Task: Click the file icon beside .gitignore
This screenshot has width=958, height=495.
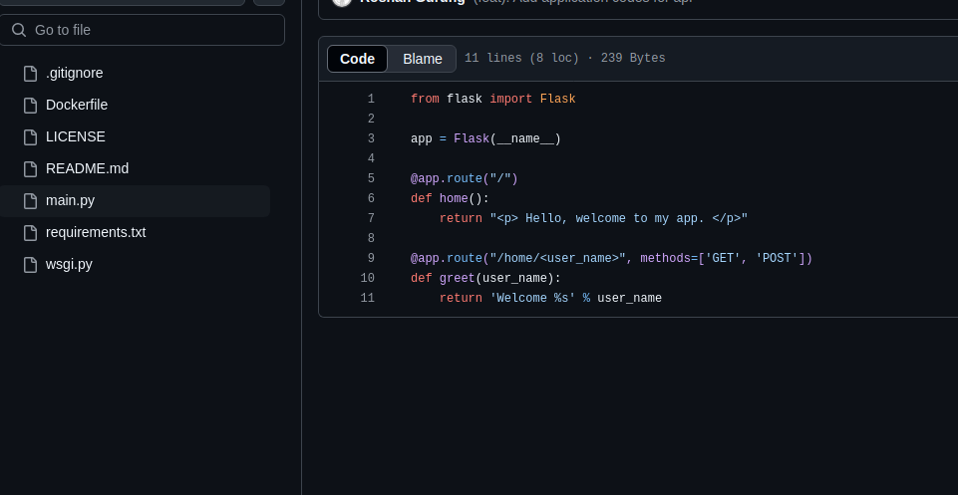Action: (30, 74)
